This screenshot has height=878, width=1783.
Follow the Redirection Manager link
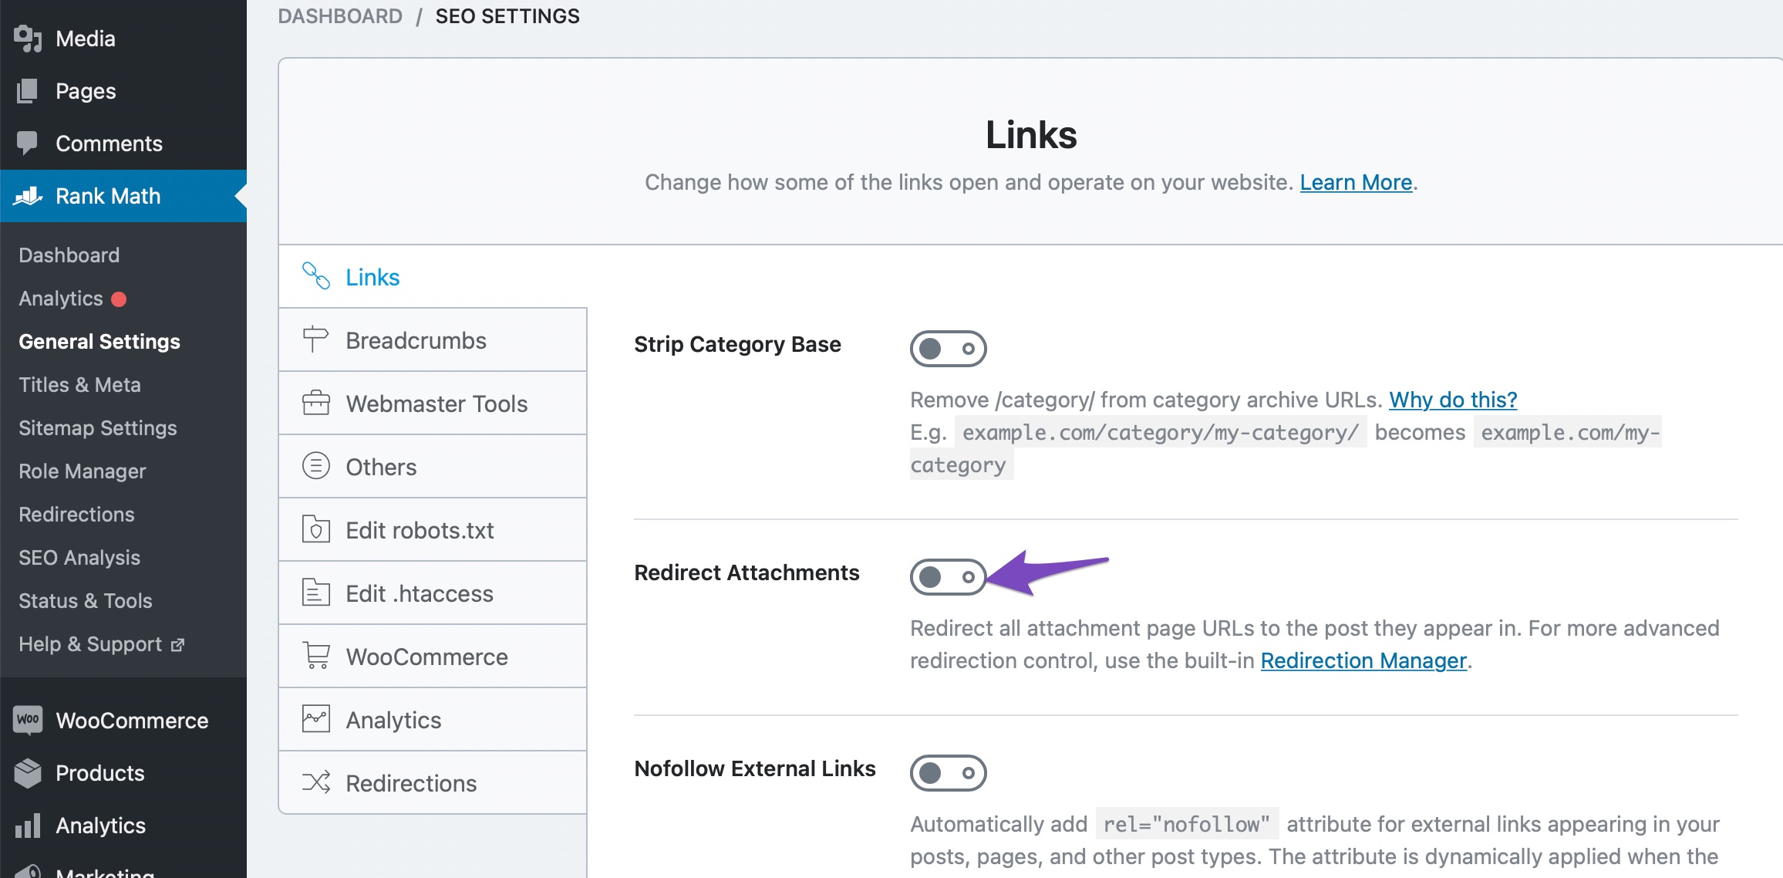[1363, 660]
